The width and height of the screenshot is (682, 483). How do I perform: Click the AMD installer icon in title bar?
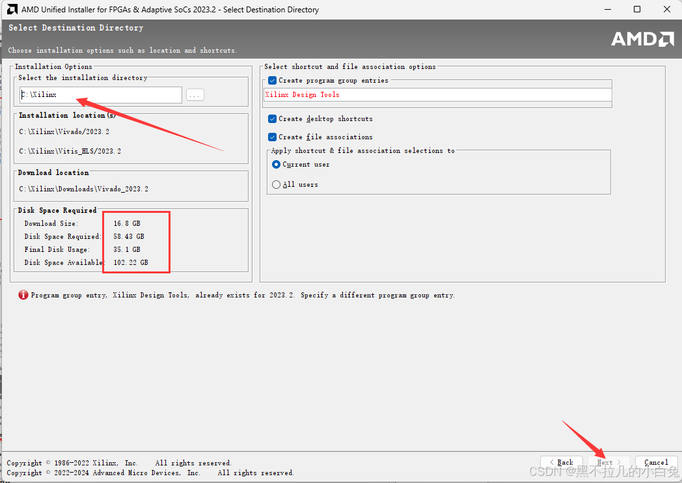coord(12,9)
